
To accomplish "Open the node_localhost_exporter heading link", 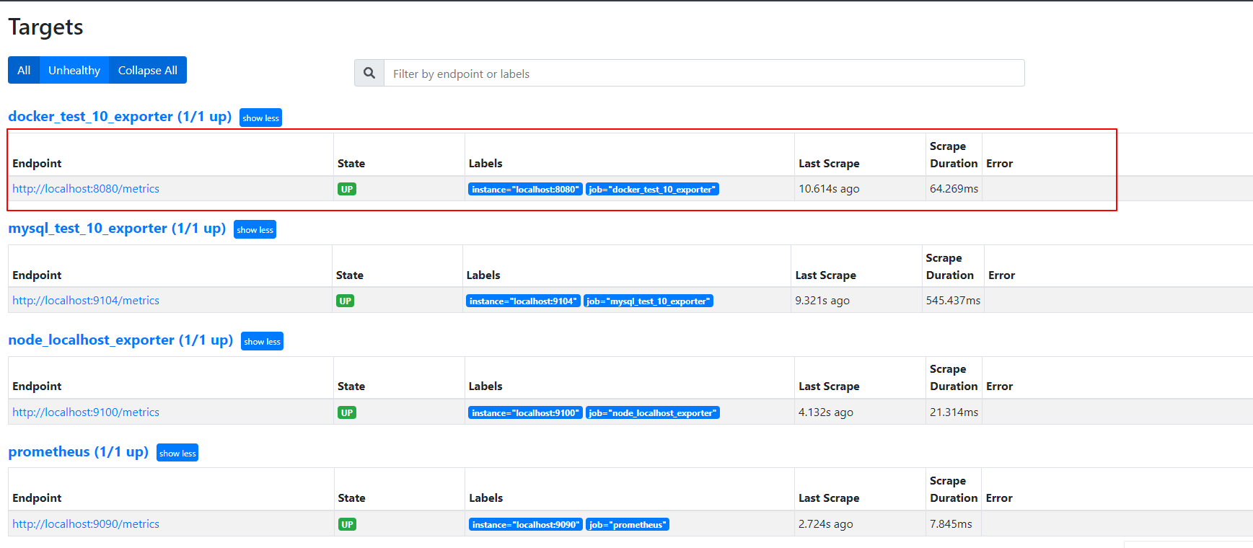I will click(120, 340).
